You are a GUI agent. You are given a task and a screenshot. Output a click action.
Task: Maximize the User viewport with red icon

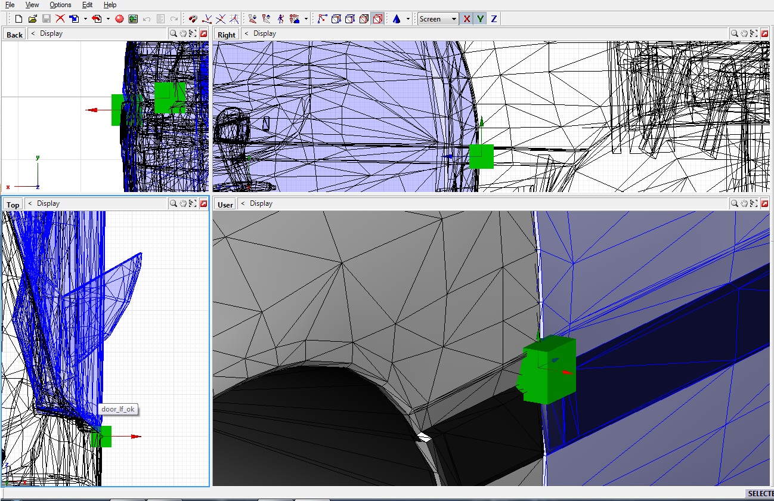[764, 204]
